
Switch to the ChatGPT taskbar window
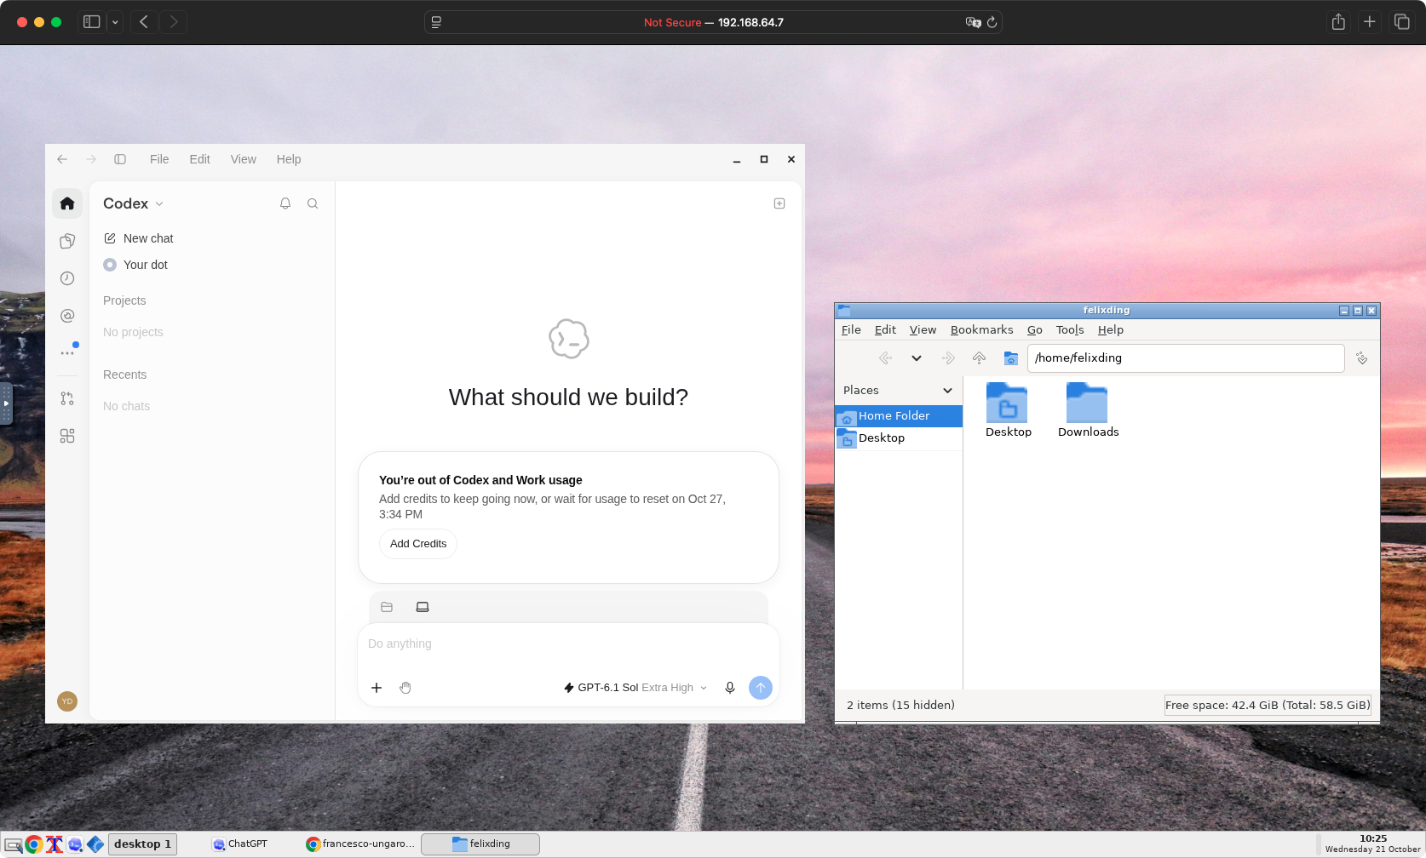click(241, 844)
